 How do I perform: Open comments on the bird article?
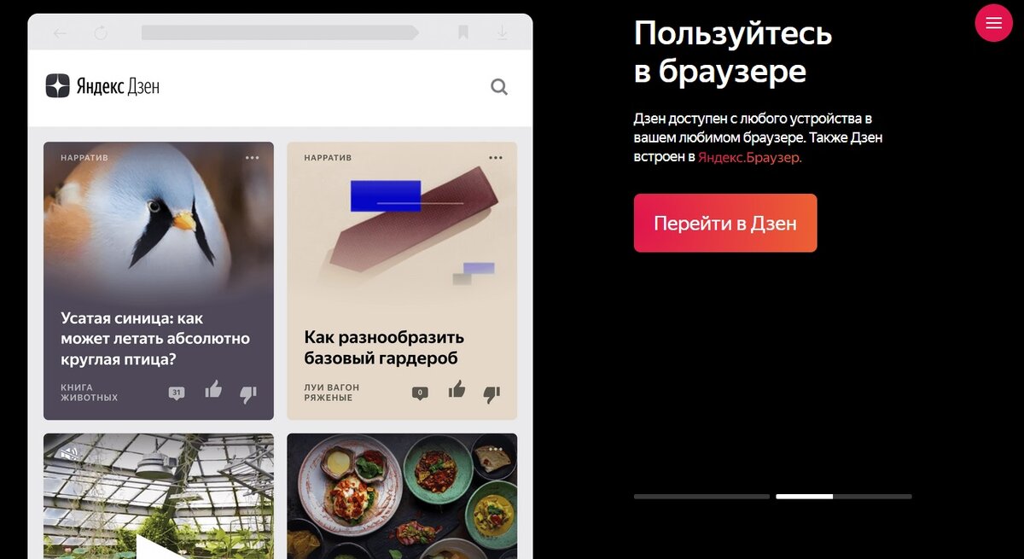click(177, 393)
